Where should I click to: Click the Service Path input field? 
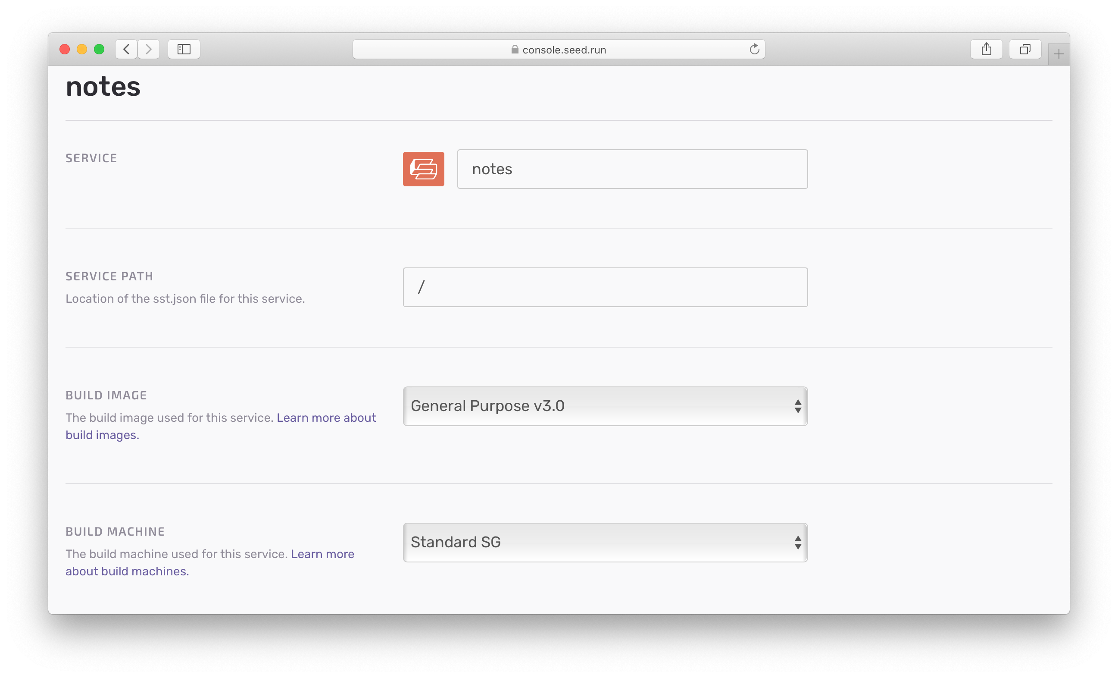coord(605,287)
